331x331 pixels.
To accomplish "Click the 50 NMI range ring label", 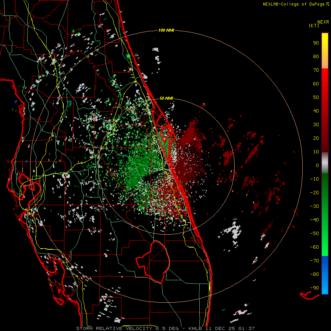I will click(166, 98).
